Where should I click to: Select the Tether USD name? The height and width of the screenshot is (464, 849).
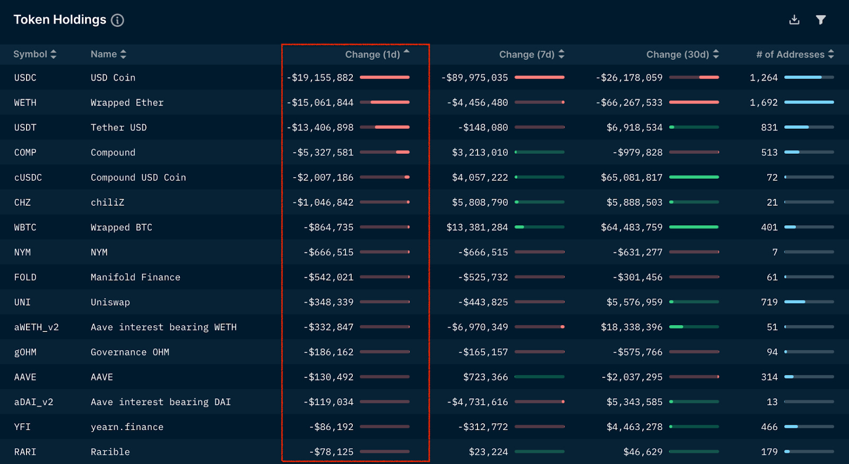118,127
